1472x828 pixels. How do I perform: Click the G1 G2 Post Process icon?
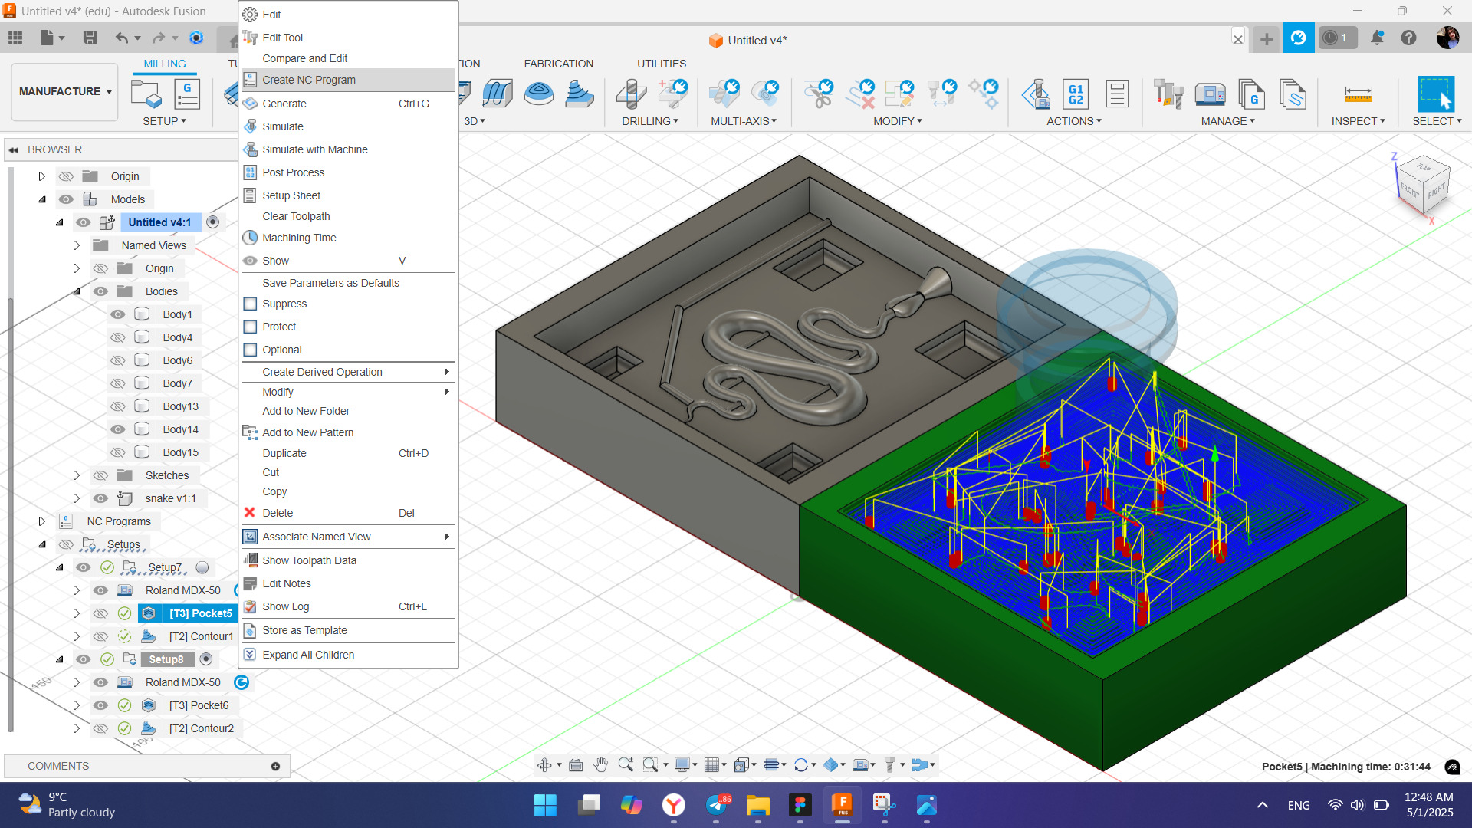point(1076,94)
